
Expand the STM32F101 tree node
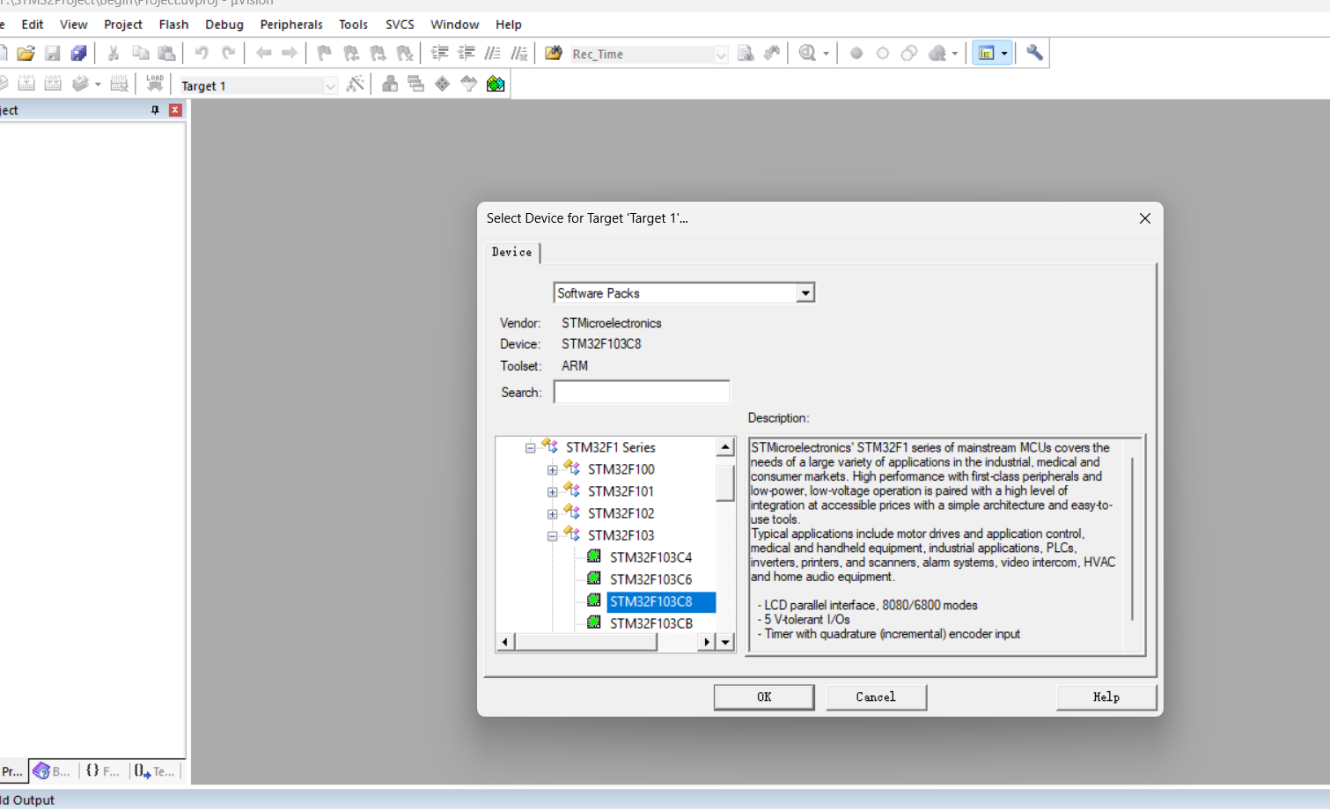click(x=552, y=492)
